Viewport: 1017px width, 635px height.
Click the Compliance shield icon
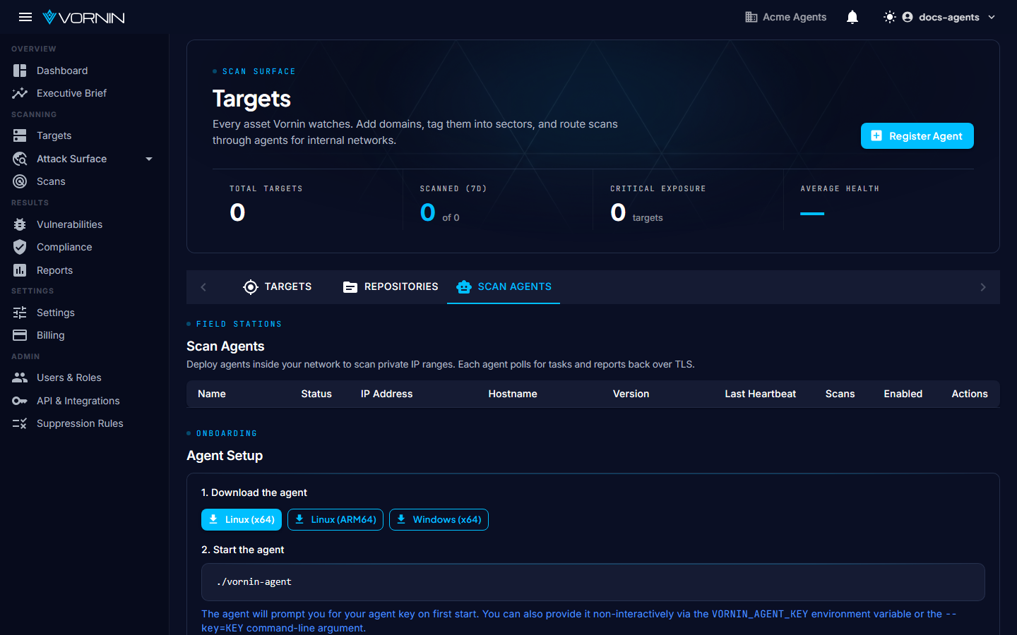(20, 247)
